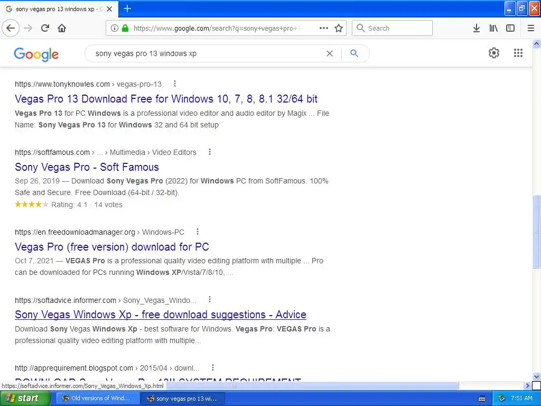This screenshot has width=541, height=406.
Task: Click the browser Search box in toolbar
Action: (x=392, y=28)
